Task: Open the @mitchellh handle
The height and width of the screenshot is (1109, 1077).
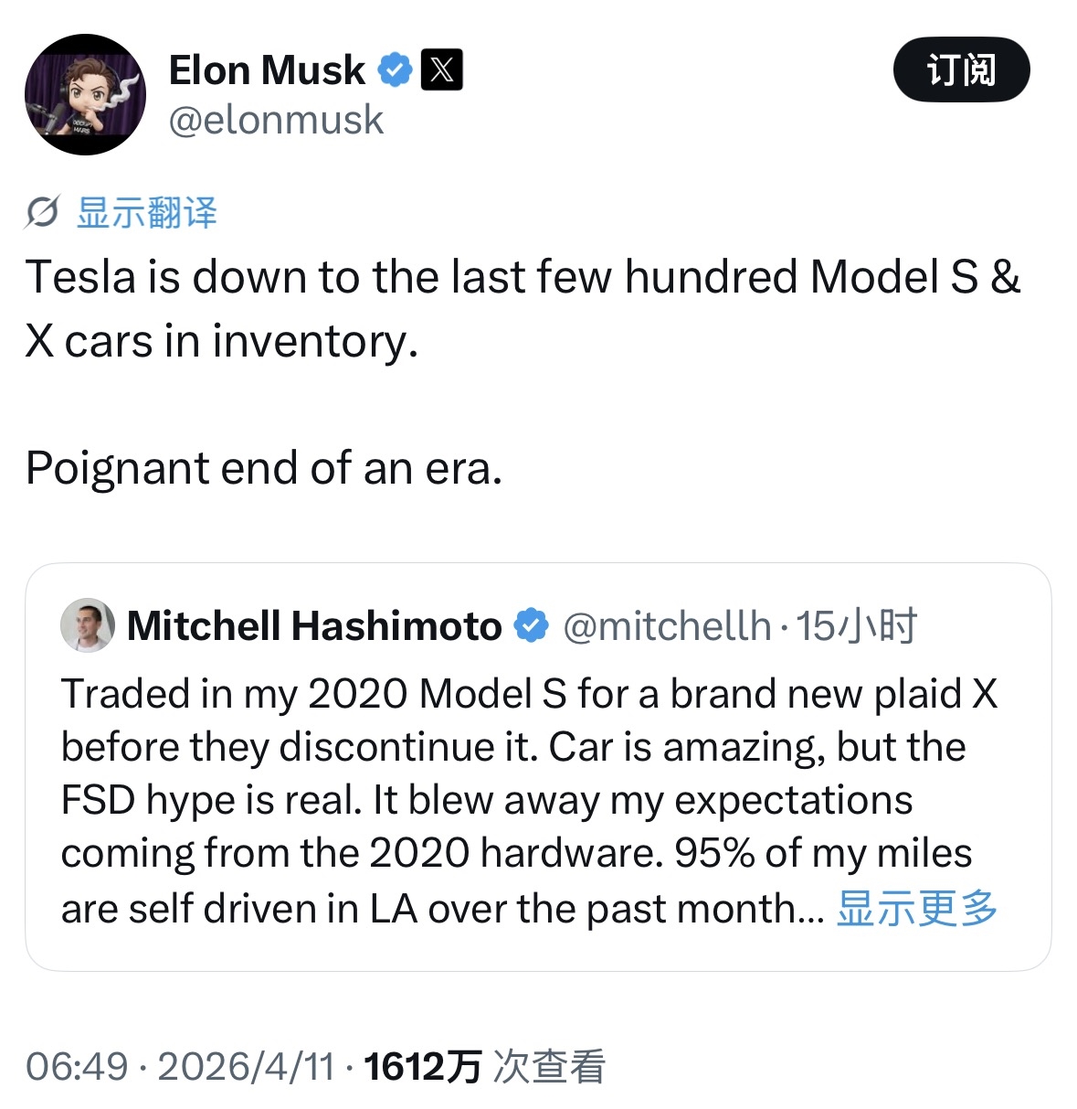Action: [666, 626]
